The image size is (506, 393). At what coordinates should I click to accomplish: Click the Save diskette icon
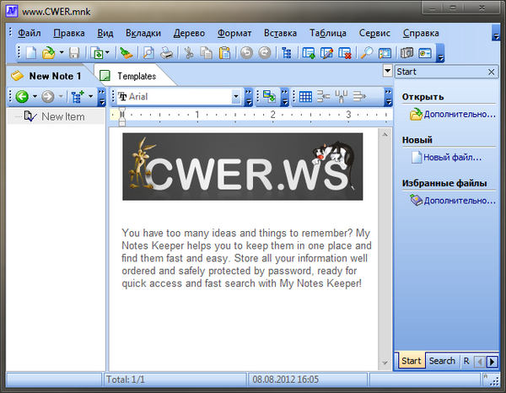point(75,54)
